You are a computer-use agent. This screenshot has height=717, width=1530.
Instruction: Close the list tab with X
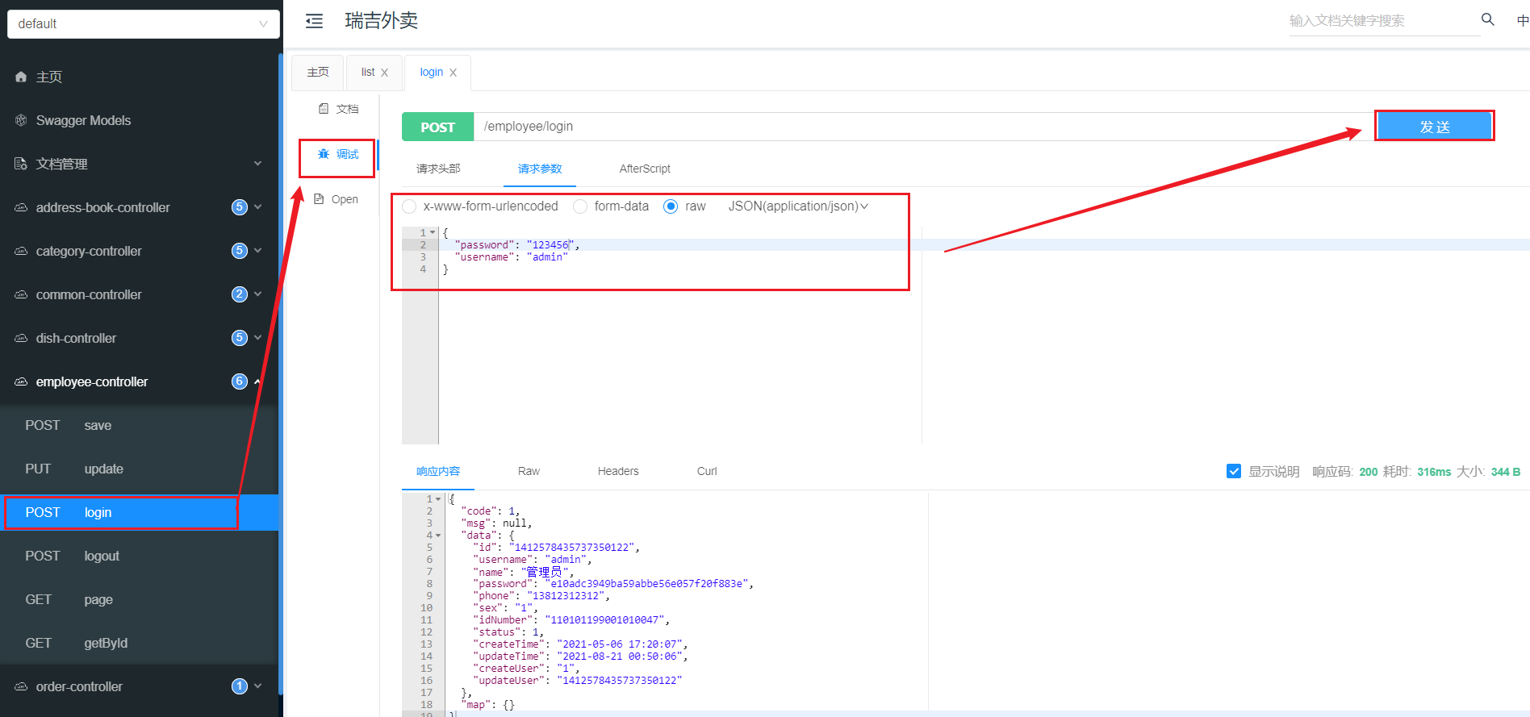coord(385,73)
